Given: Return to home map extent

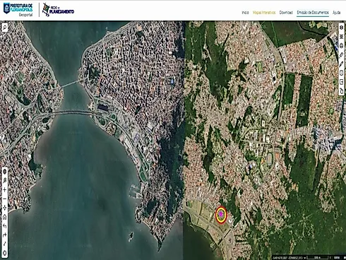Looking at the screenshot, I should (x=4, y=217).
